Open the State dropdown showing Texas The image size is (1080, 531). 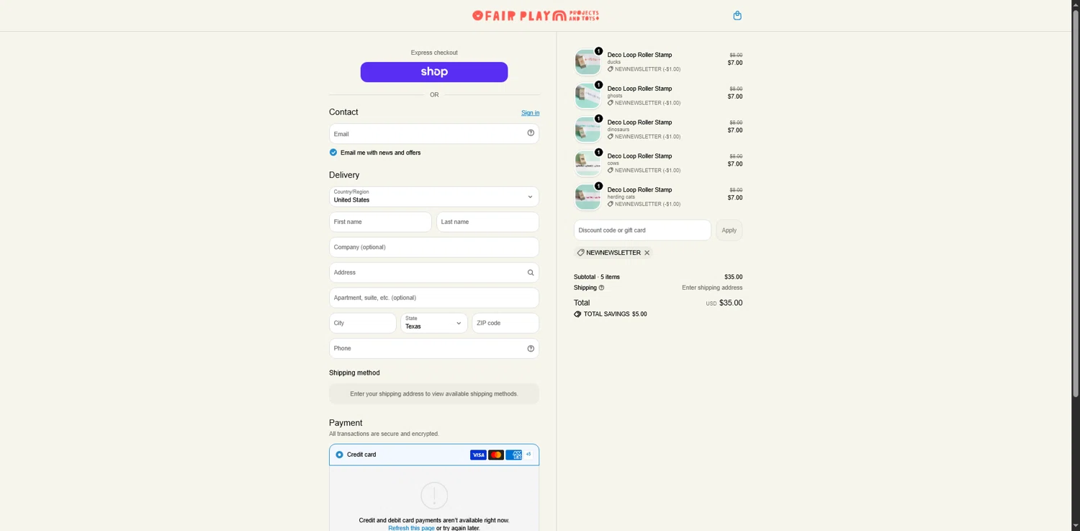(x=434, y=323)
